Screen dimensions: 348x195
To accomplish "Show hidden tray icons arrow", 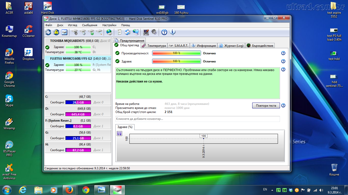I will click(272, 190).
